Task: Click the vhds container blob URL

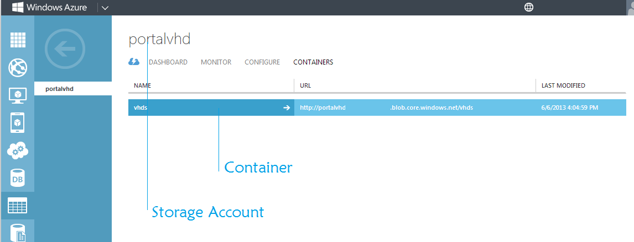Action: [x=386, y=107]
